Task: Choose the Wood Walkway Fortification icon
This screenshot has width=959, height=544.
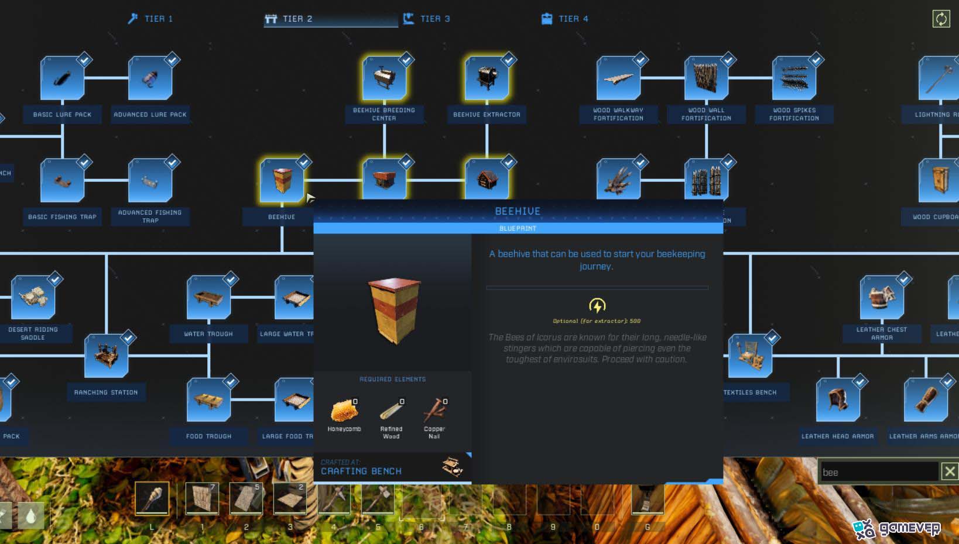Action: click(618, 78)
